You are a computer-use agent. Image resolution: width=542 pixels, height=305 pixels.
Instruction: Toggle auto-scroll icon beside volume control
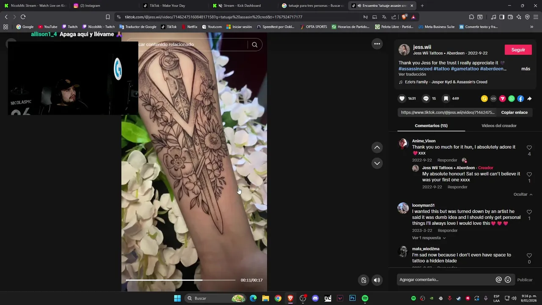click(x=364, y=280)
